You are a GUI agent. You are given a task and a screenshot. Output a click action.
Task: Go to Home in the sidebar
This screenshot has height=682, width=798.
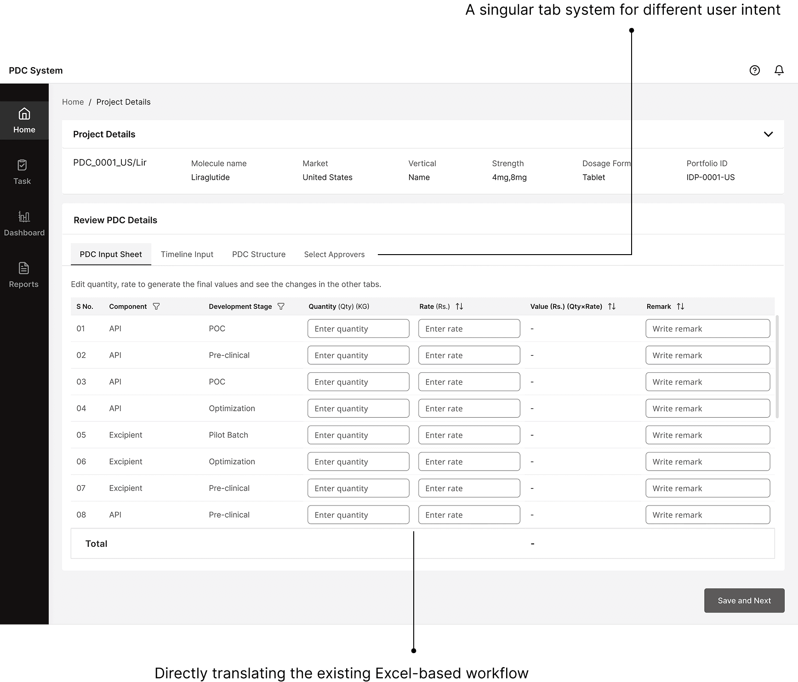coord(24,120)
